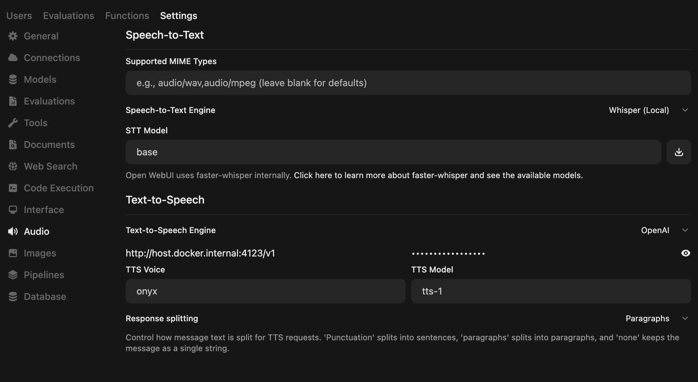Show the hidden TTS API key
This screenshot has height=382, width=698.
pyautogui.click(x=685, y=253)
